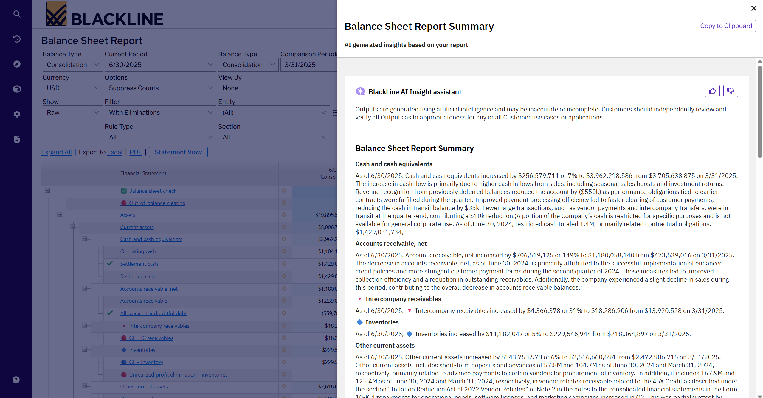Image resolution: width=763 pixels, height=398 pixels.
Task: Open the Filter With Eliminations dropdown
Action: click(160, 113)
